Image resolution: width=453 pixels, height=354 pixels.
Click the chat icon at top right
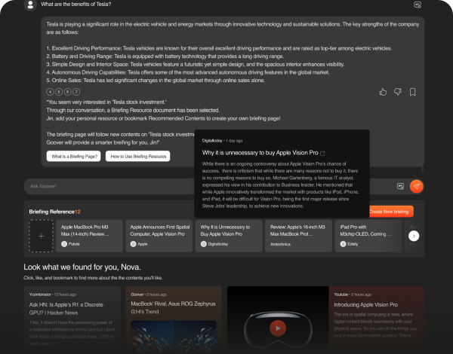(418, 5)
